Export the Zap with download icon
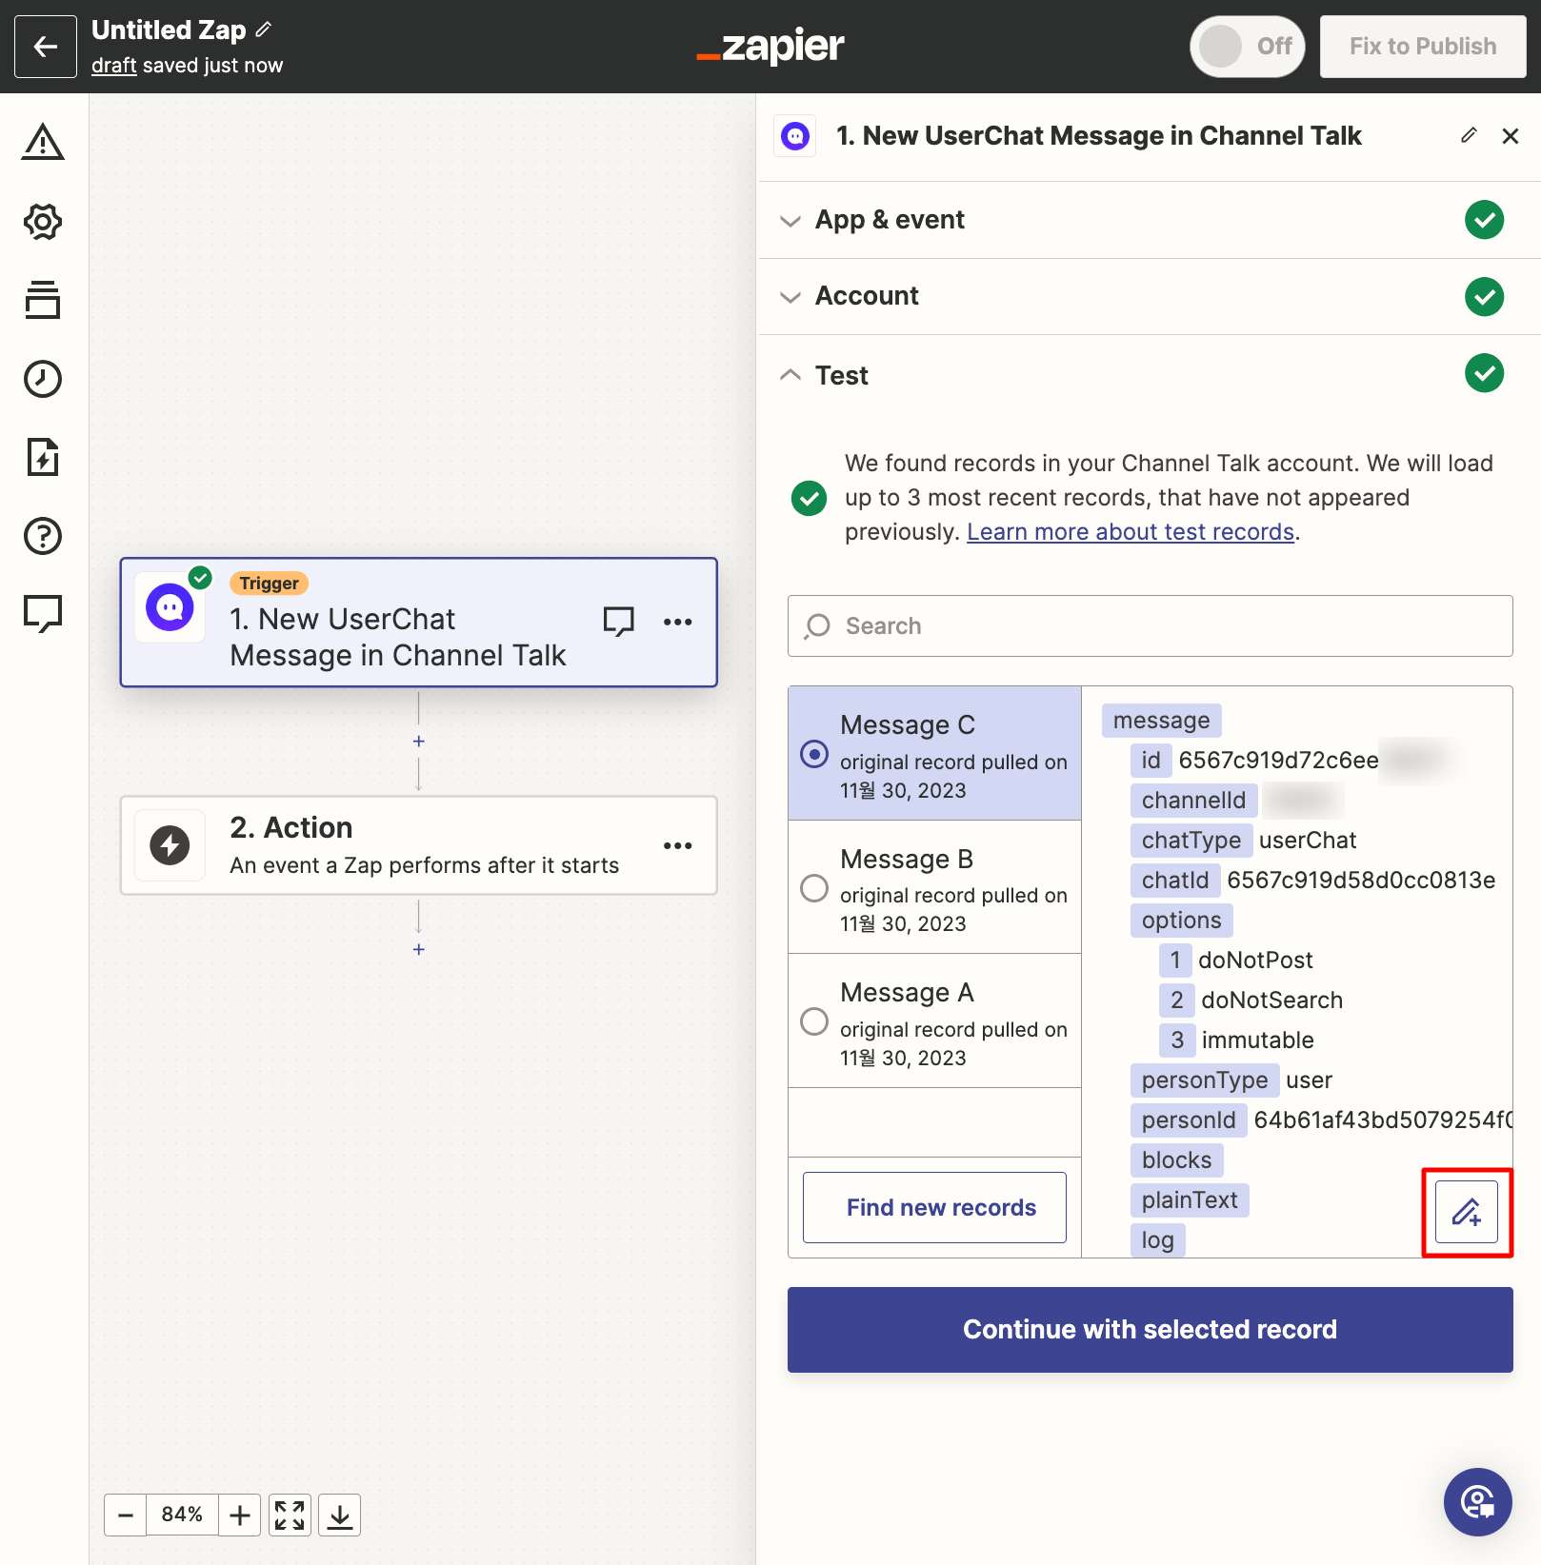 coord(340,1515)
